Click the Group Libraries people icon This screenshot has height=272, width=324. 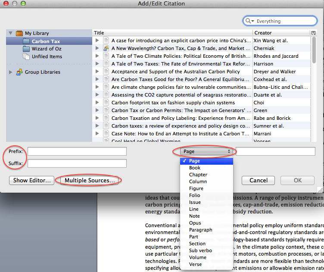(19, 72)
